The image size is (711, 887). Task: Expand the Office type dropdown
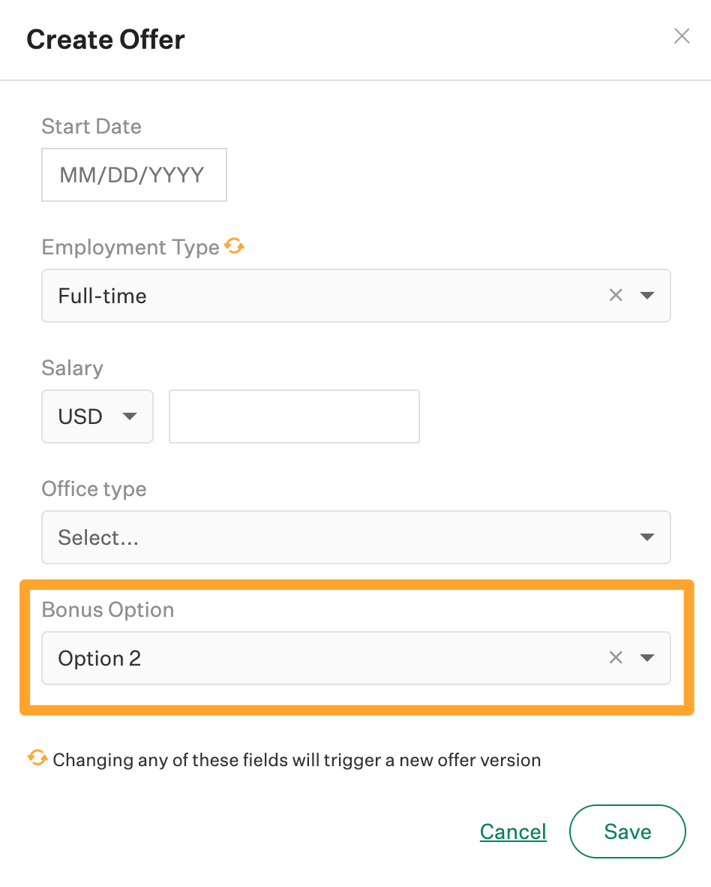click(x=646, y=537)
